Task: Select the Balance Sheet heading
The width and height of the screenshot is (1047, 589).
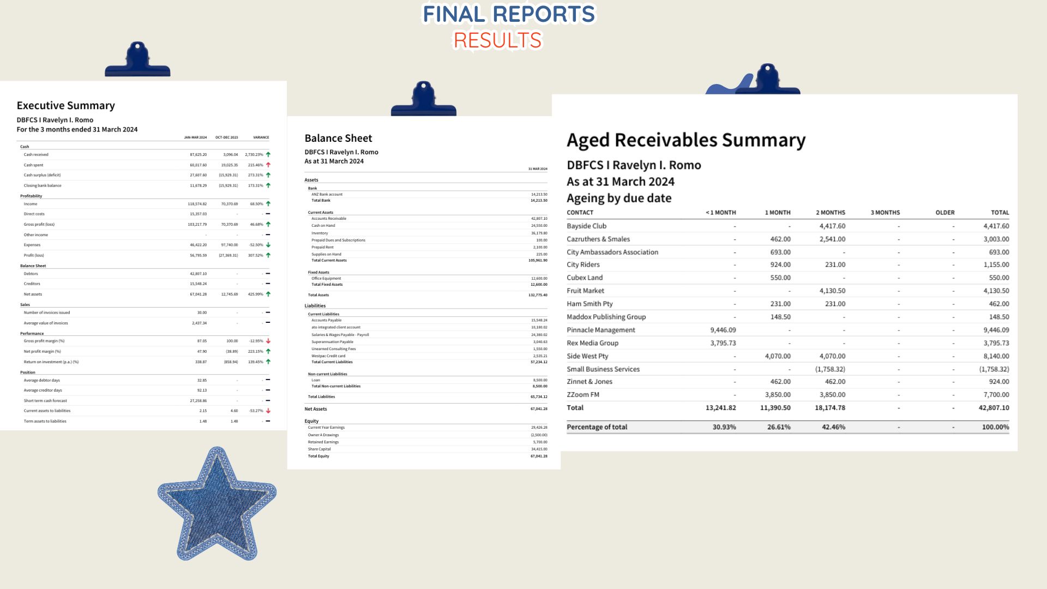Action: tap(338, 139)
